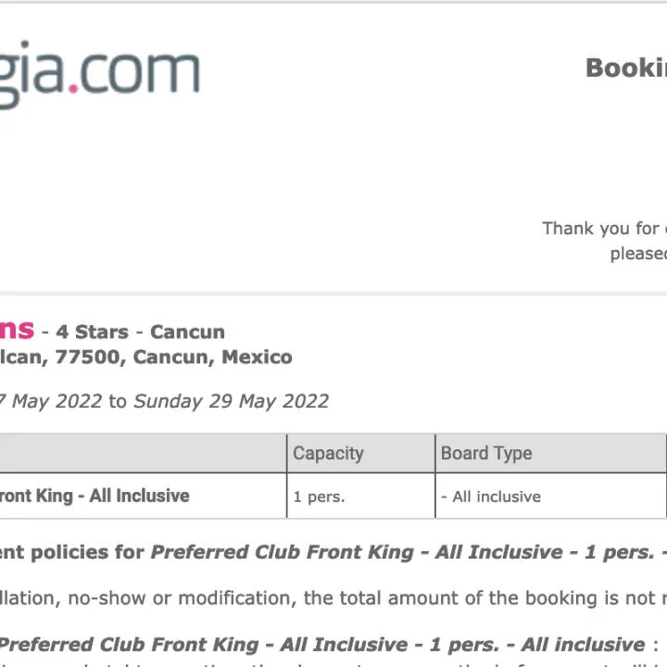Click the 1 pers. capacity cell
This screenshot has width=667, height=667.
[x=319, y=497]
